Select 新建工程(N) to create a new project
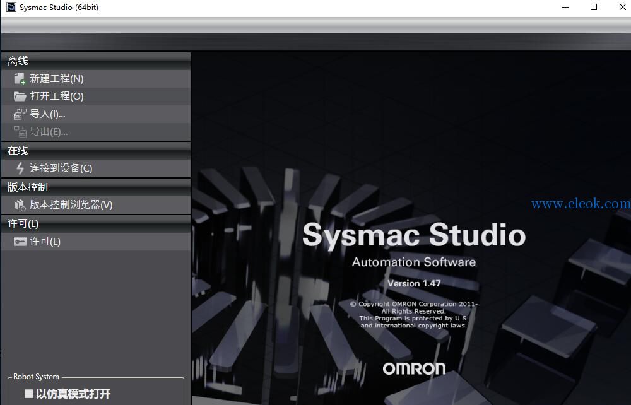This screenshot has width=631, height=405. point(96,79)
